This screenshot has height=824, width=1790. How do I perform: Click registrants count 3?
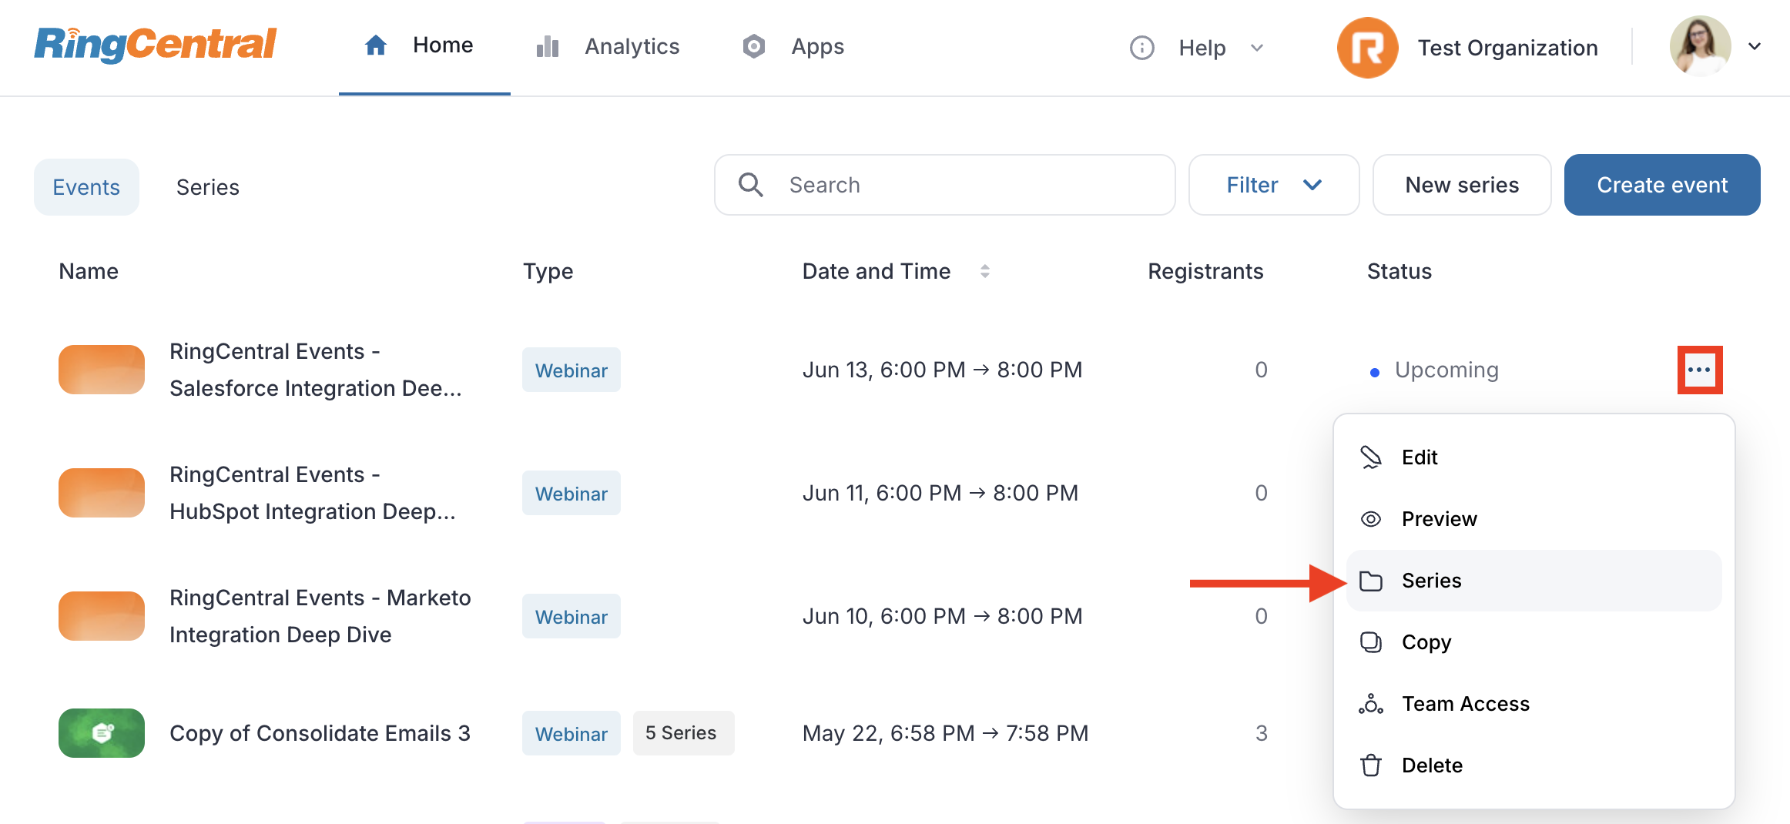click(1261, 733)
